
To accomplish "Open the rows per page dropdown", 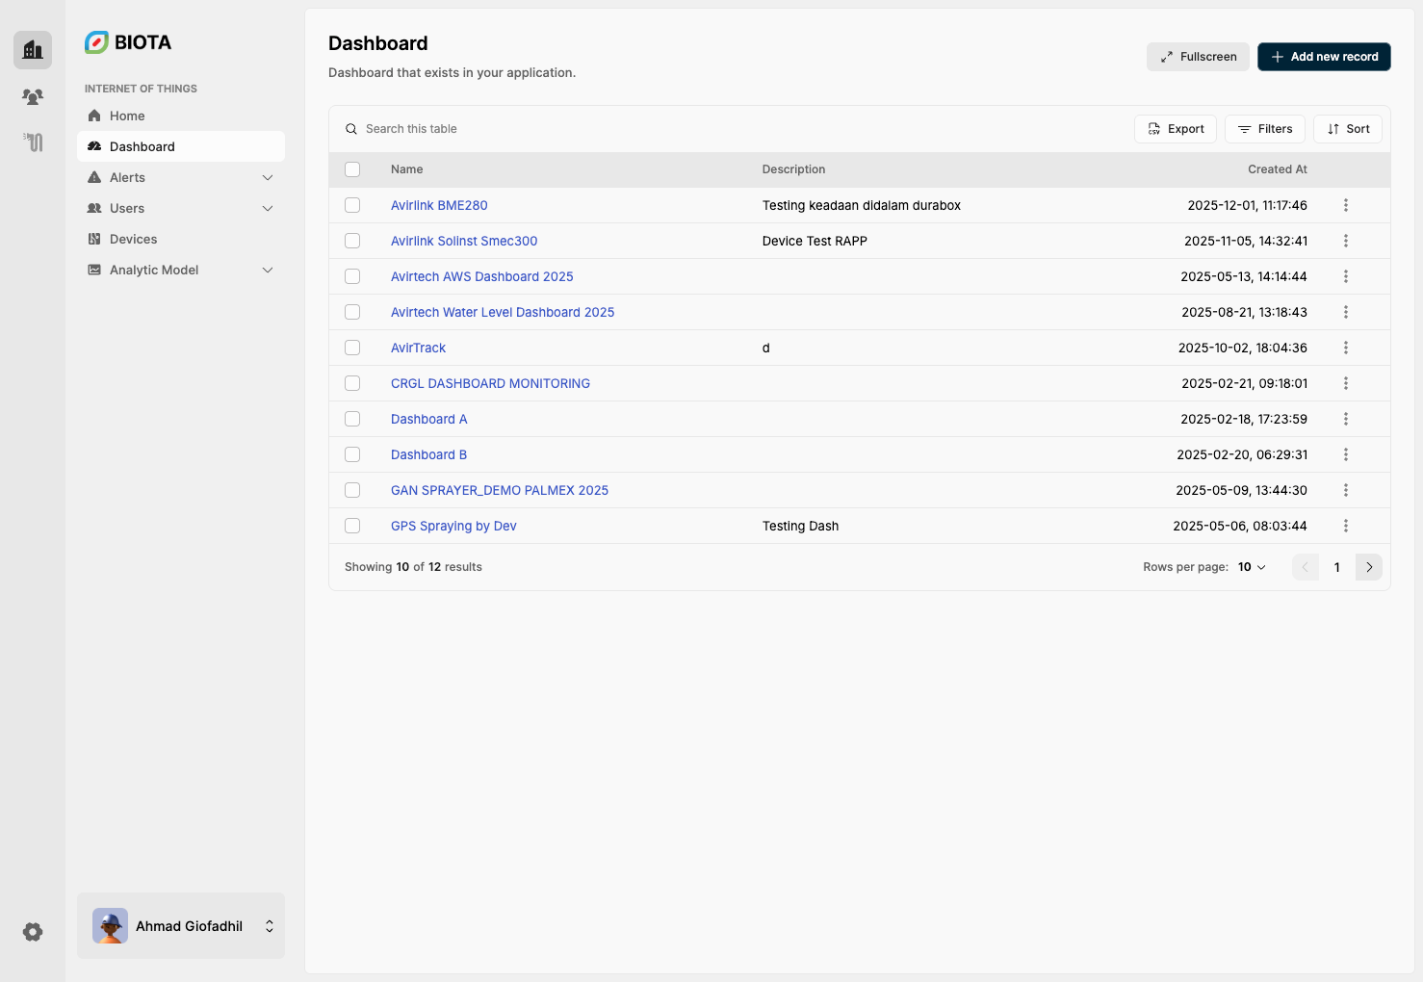I will 1252,567.
